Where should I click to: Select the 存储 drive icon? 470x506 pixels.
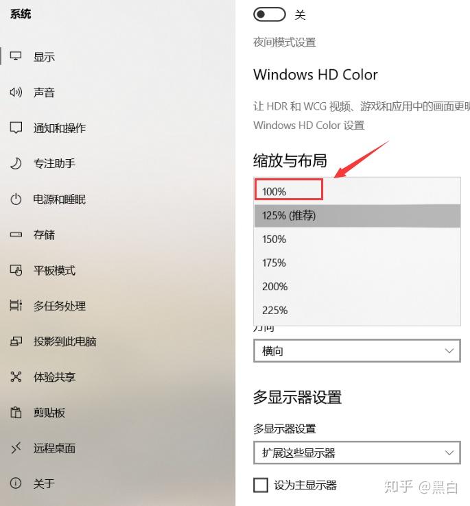pos(16,234)
